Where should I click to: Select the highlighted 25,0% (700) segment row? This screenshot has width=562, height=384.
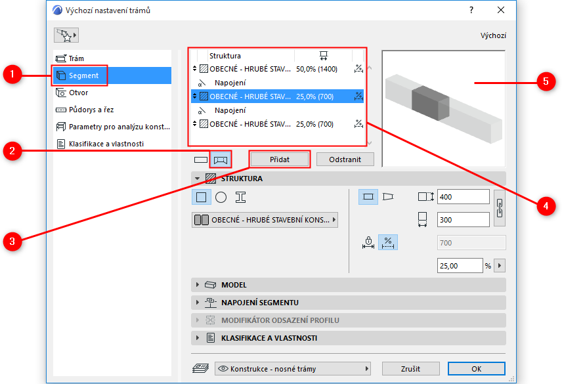click(x=277, y=96)
